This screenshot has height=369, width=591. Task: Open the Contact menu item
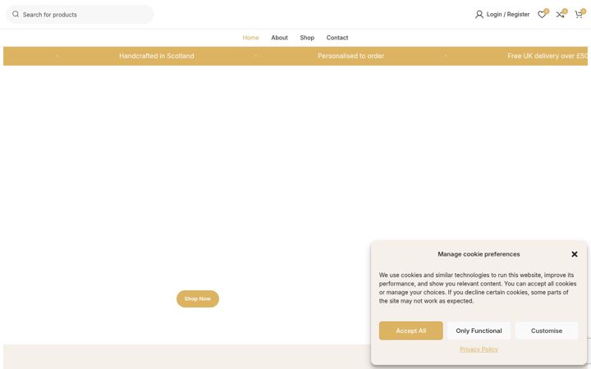(337, 38)
